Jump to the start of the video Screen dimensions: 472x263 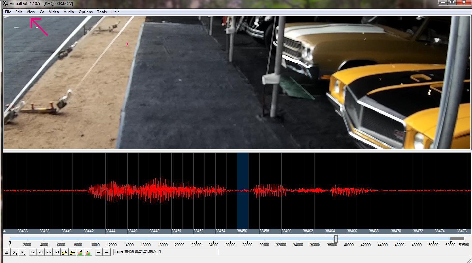(x=33, y=252)
